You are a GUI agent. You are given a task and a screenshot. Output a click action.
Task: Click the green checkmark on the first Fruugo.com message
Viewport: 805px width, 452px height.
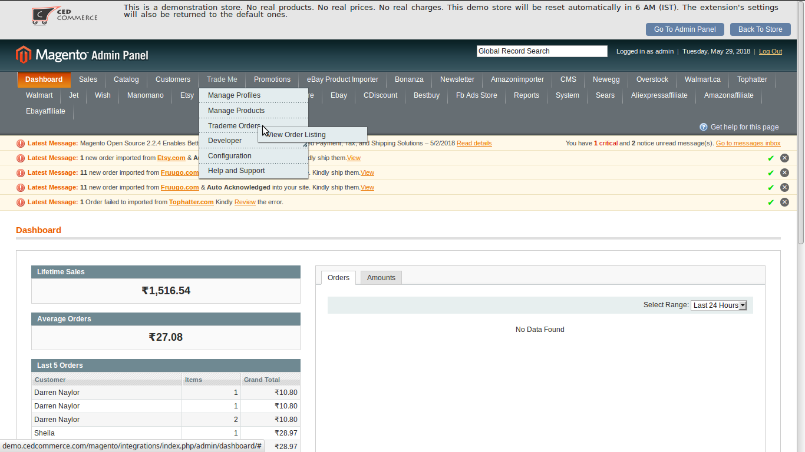[770, 172]
